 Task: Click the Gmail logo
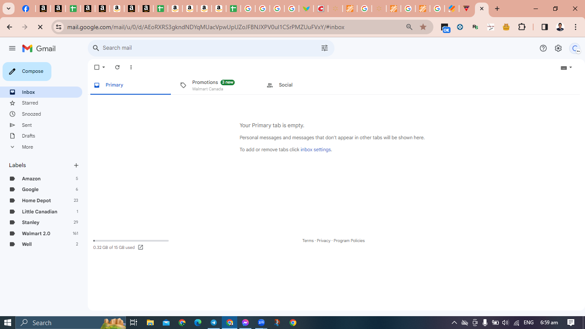(39, 48)
